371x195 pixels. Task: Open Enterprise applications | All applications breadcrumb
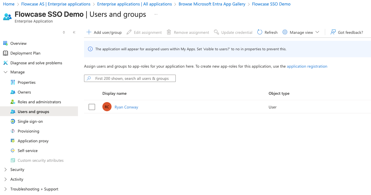click(x=134, y=4)
